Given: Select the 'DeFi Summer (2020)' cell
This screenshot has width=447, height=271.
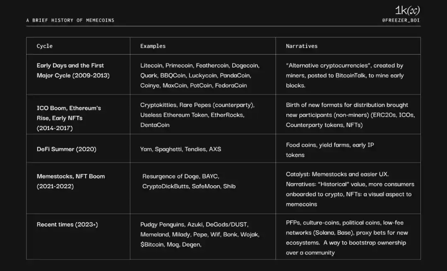Looking at the screenshot, I should 67,149.
